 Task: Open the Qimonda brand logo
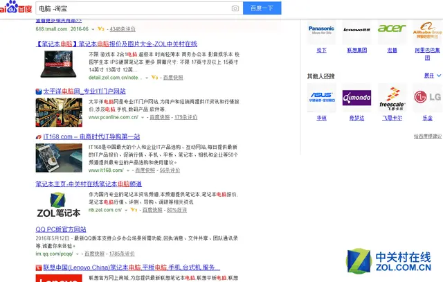pos(356,97)
